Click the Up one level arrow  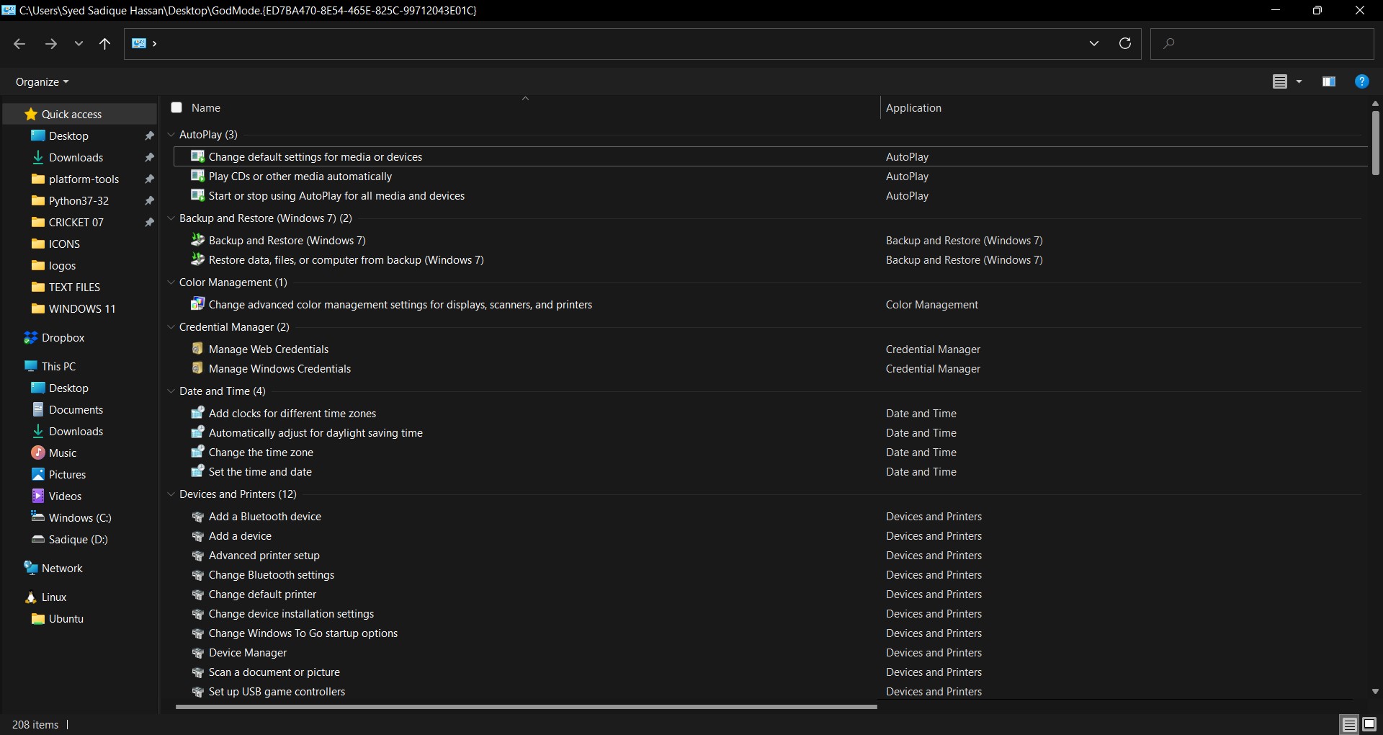tap(104, 44)
